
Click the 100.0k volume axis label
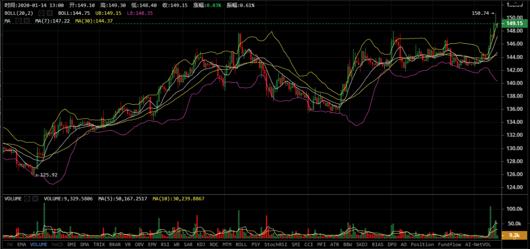pos(515,209)
